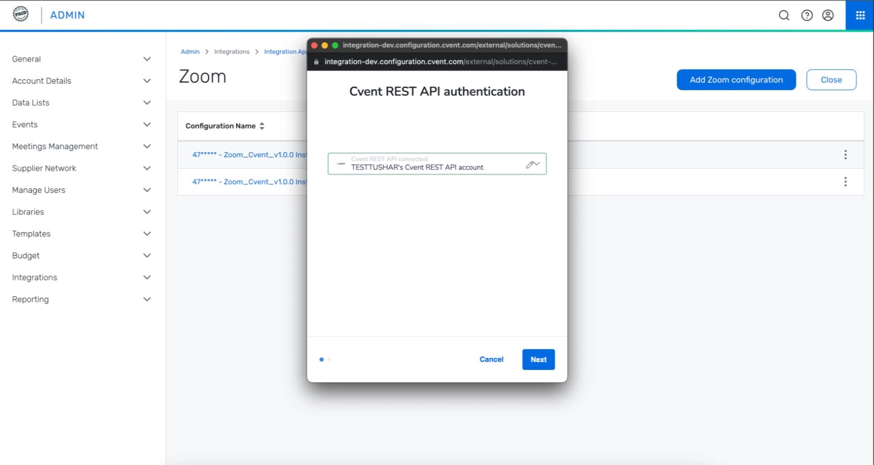
Task: Maximize the popup with green button
Action: (335, 45)
